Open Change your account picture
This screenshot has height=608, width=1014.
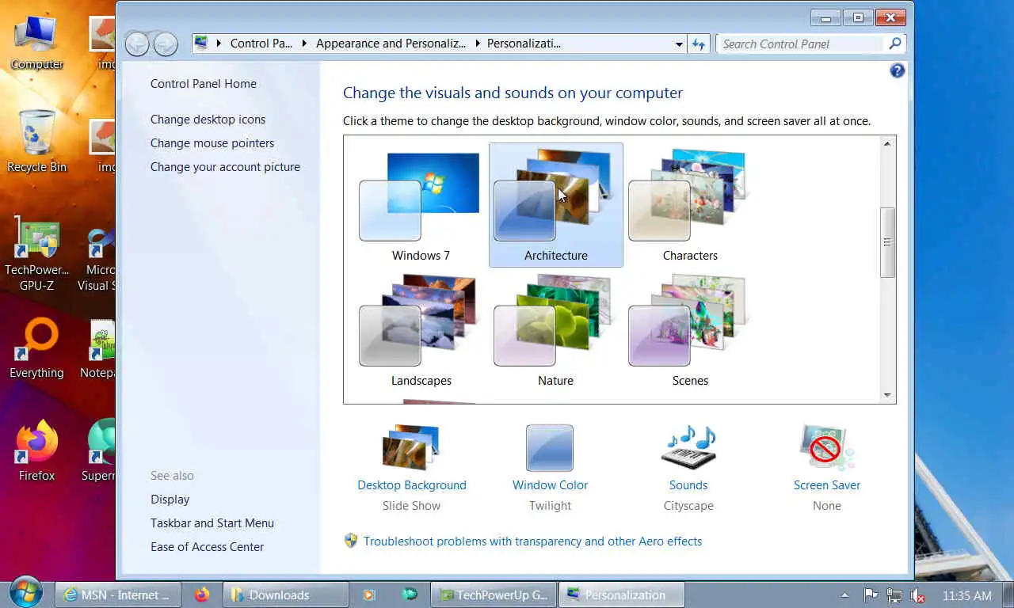[x=225, y=167]
